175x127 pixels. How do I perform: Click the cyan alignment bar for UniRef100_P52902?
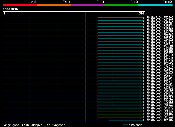tap(120, 18)
